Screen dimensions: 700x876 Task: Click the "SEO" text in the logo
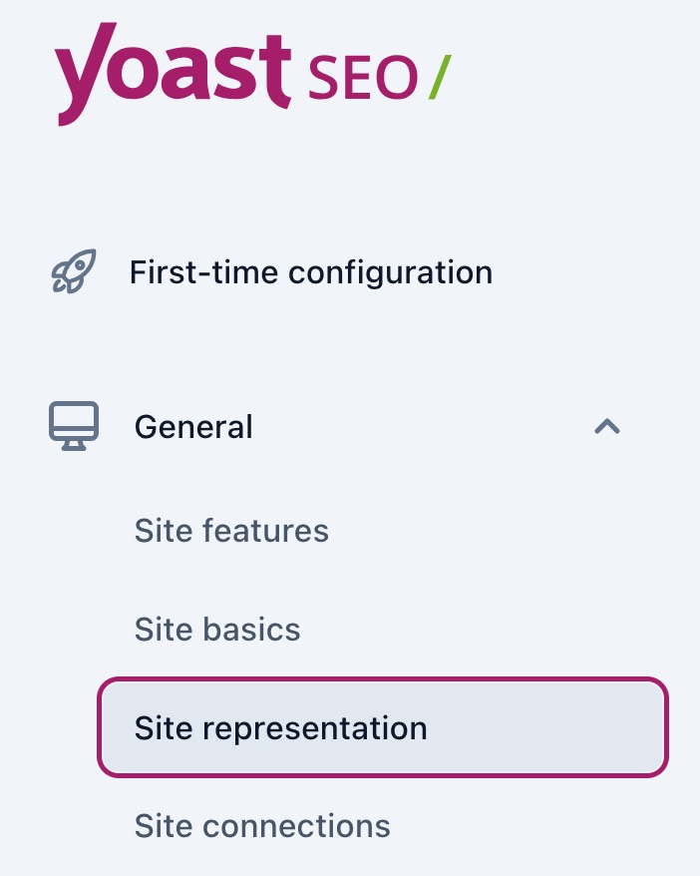click(362, 79)
